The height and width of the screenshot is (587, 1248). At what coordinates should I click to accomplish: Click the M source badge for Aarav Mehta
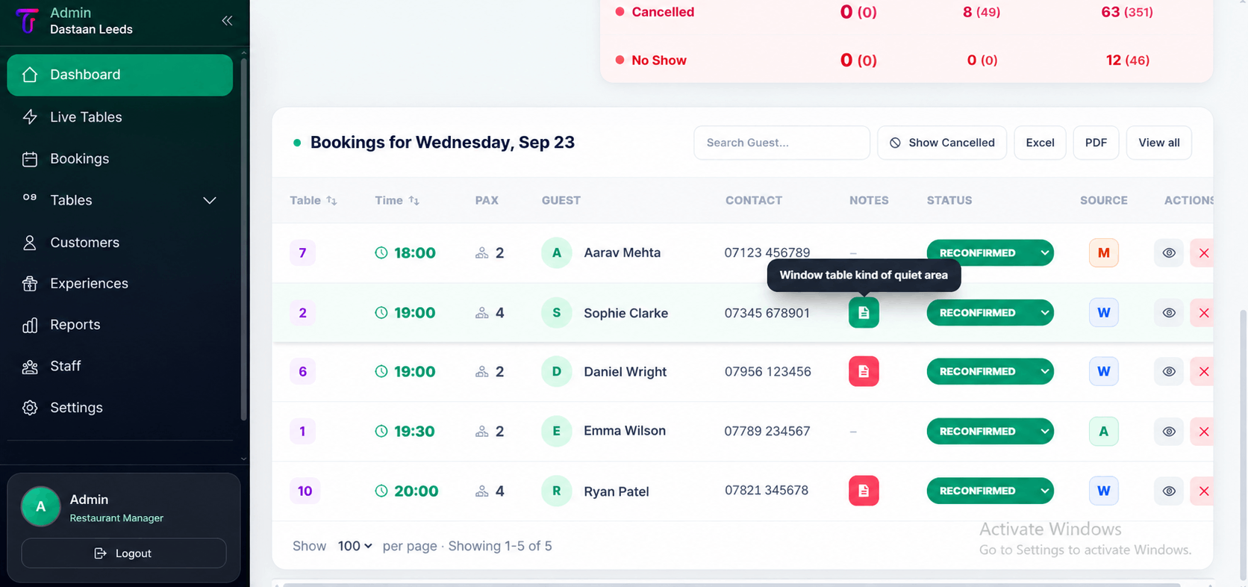(x=1103, y=252)
